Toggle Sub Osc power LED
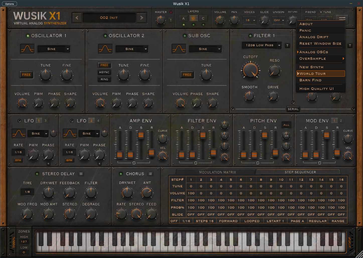This screenshot has height=258, width=363. pyautogui.click(x=185, y=36)
